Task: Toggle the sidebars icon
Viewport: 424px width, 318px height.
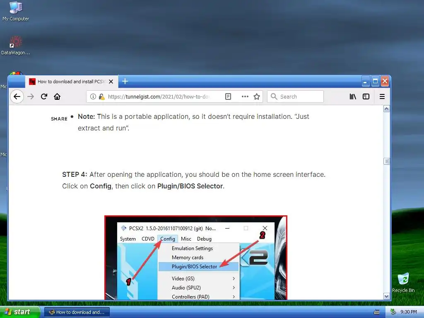Action: 366,96
